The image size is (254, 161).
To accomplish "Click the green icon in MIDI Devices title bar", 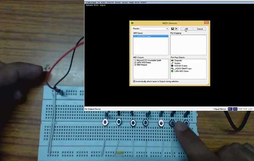I will (132, 23).
